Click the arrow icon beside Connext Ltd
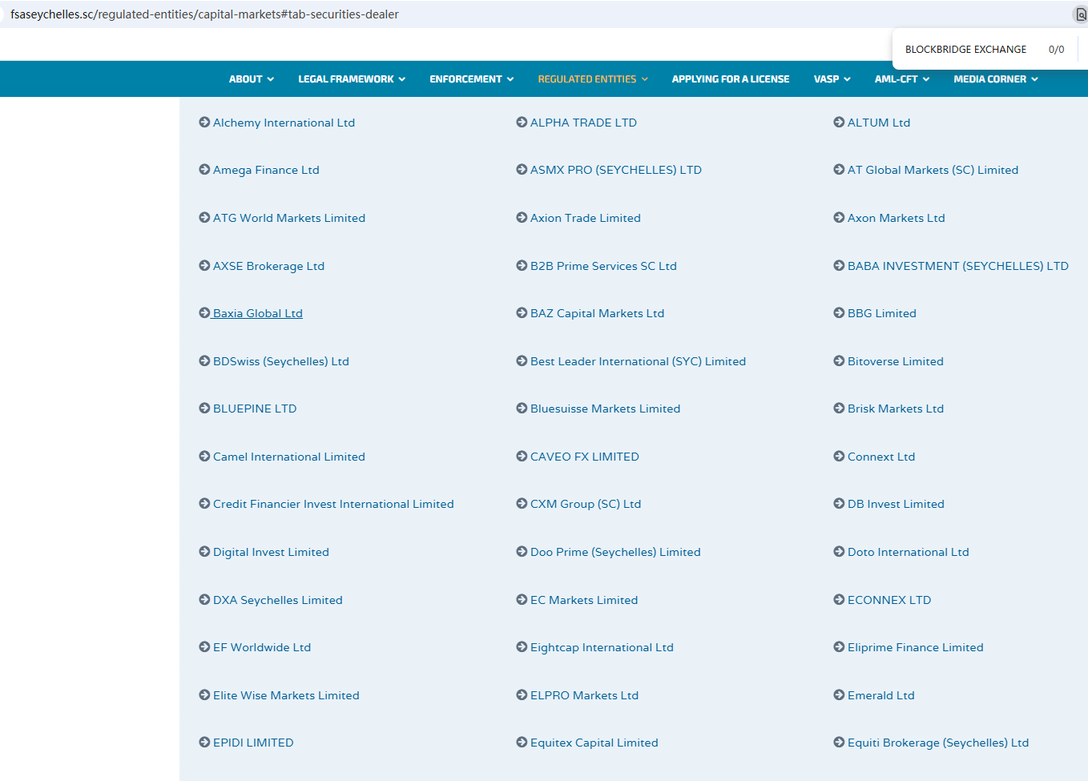This screenshot has width=1088, height=781. (x=839, y=457)
